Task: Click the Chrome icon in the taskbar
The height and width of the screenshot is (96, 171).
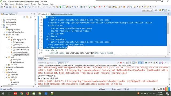Action: pyautogui.click(x=21, y=94)
